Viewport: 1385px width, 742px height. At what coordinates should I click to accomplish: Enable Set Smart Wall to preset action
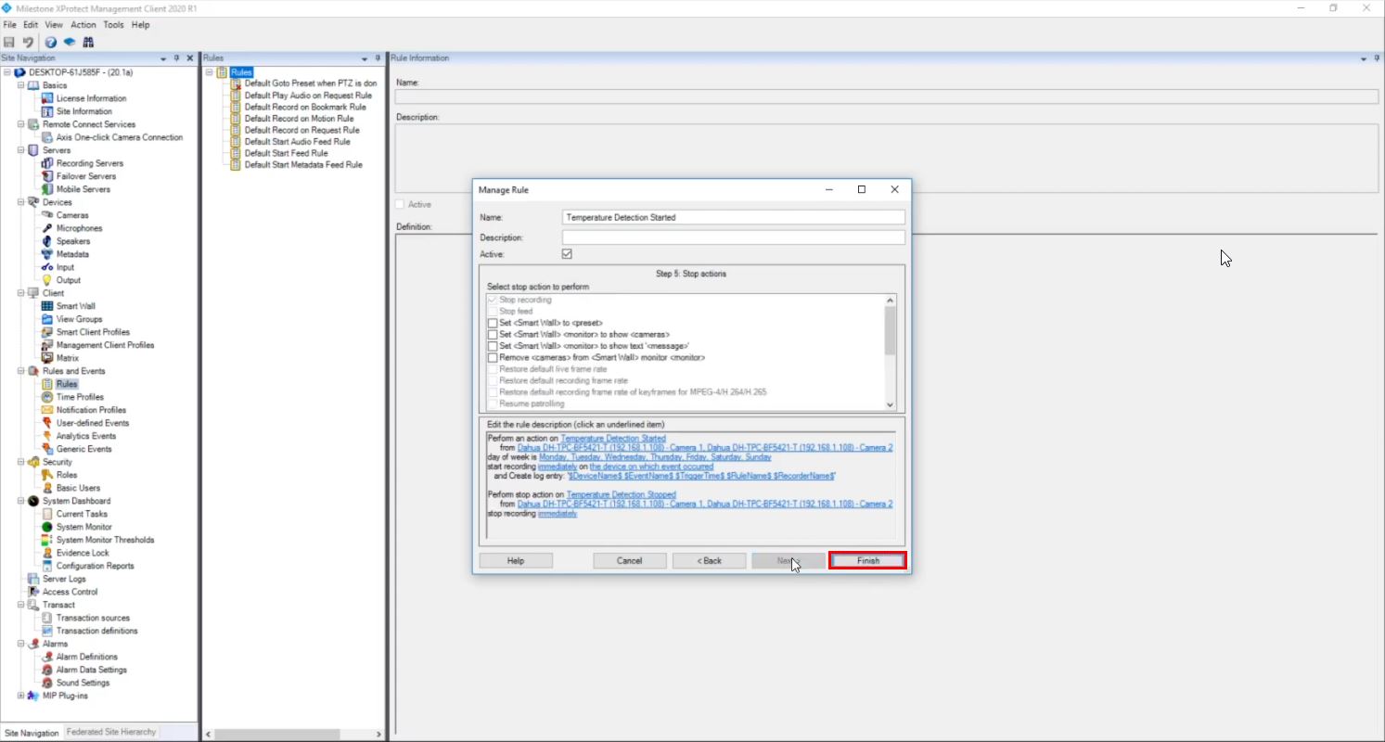(x=493, y=323)
